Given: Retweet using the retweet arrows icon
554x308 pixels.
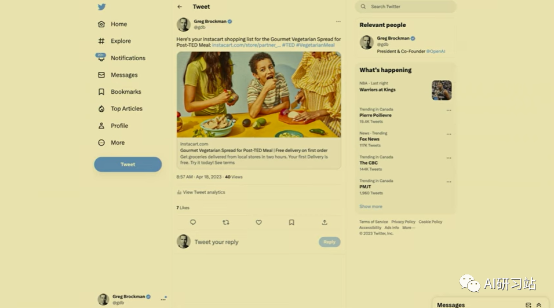Looking at the screenshot, I should point(226,222).
